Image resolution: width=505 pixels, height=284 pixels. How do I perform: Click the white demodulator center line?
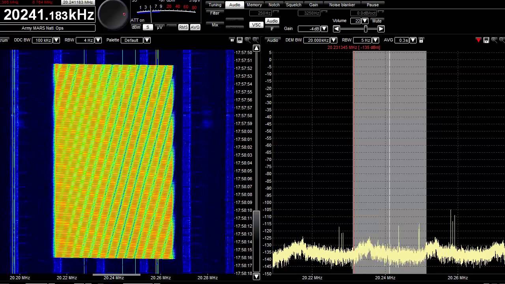[389, 162]
